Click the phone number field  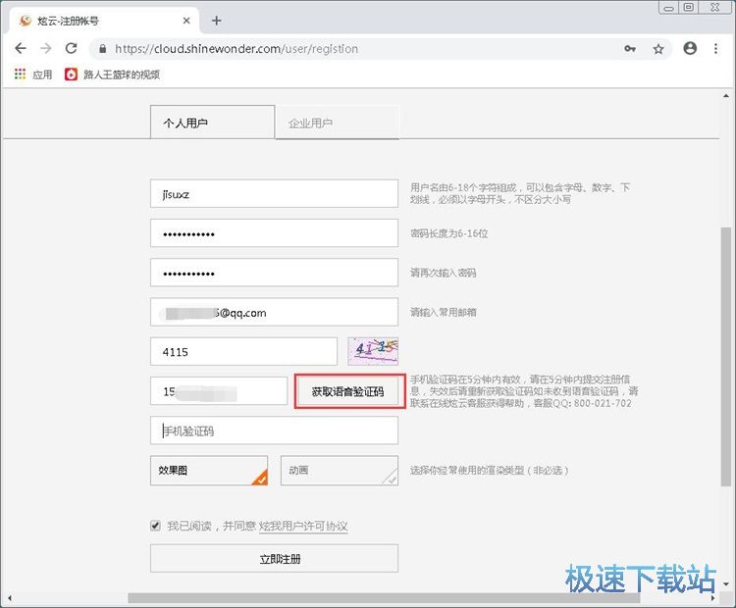pyautogui.click(x=219, y=391)
